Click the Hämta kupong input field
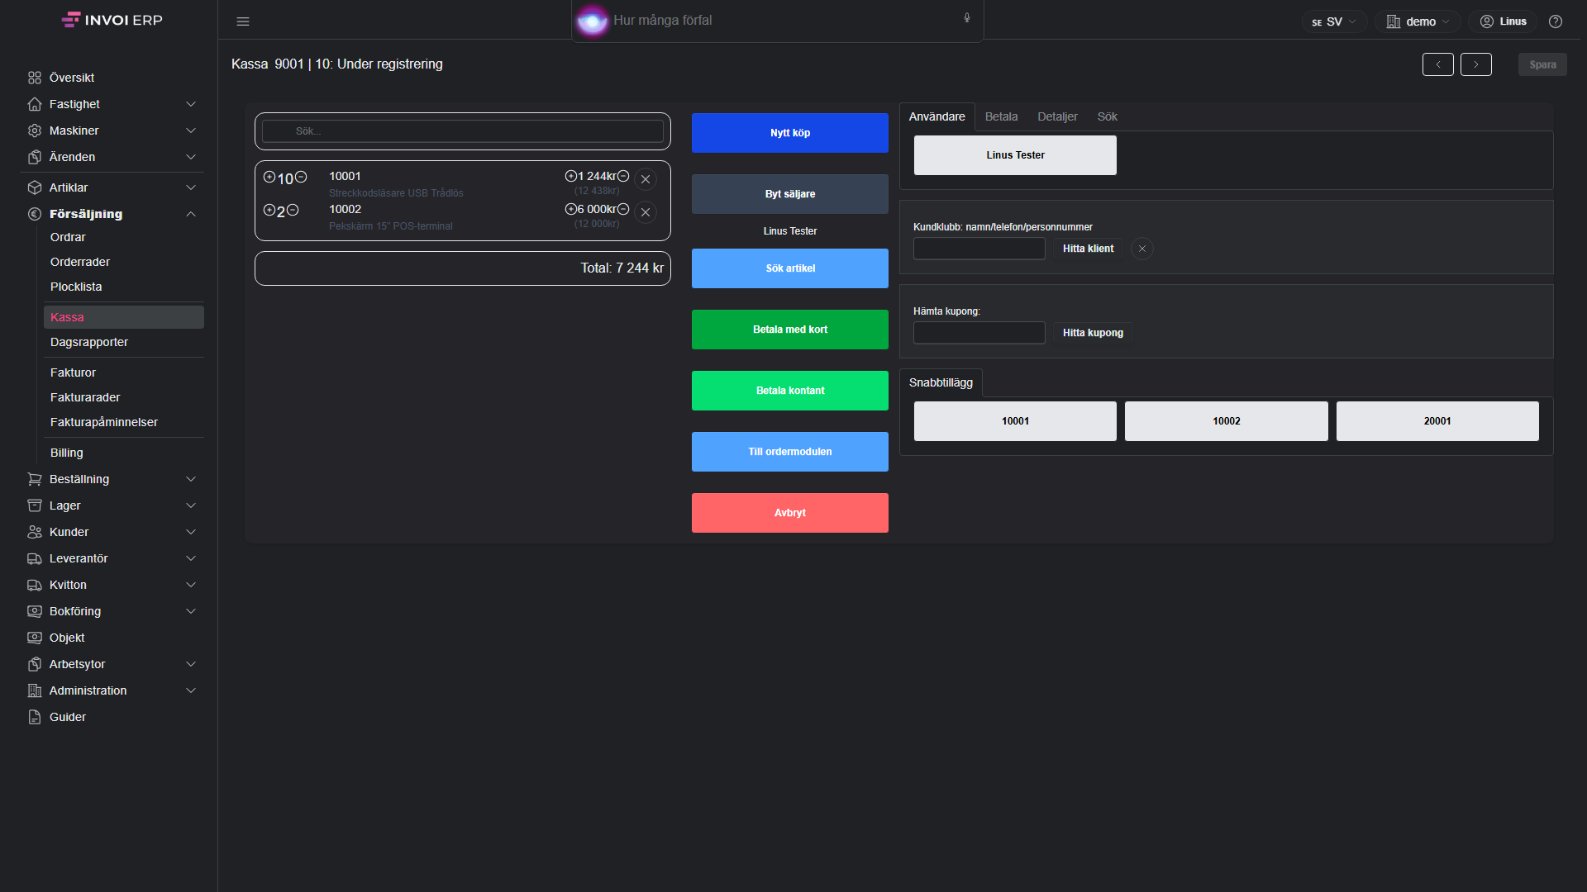Image resolution: width=1587 pixels, height=892 pixels. point(979,333)
